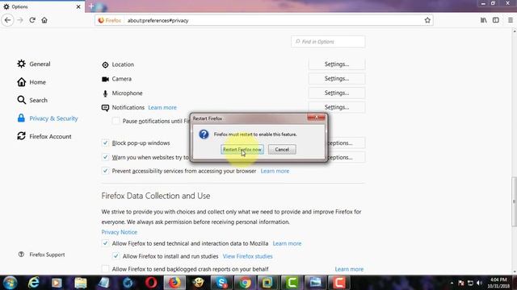Enable sending backlogged crash reports
Viewport: 517px width, 290px height.
click(105, 269)
